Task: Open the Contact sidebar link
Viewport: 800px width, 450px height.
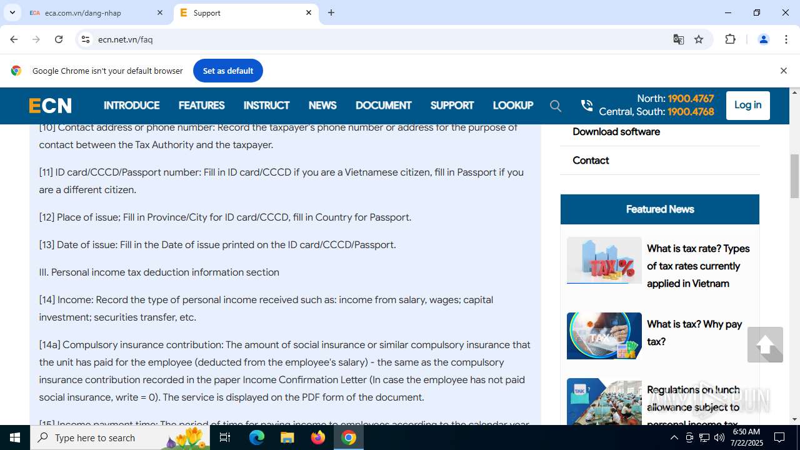Action: (x=591, y=161)
